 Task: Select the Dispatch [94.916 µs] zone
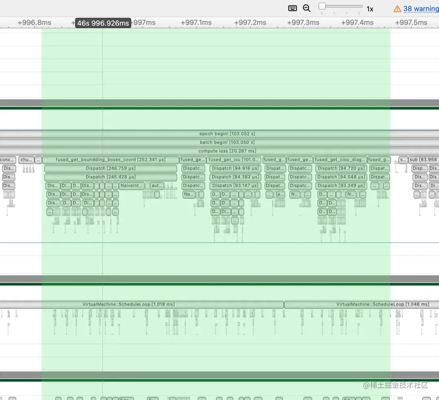(x=235, y=169)
